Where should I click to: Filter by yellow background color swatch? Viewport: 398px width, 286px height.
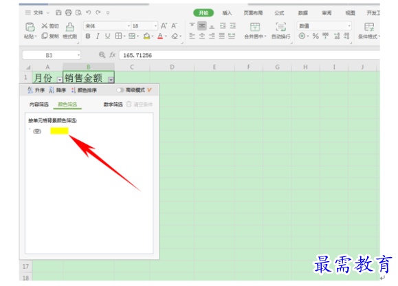click(59, 131)
